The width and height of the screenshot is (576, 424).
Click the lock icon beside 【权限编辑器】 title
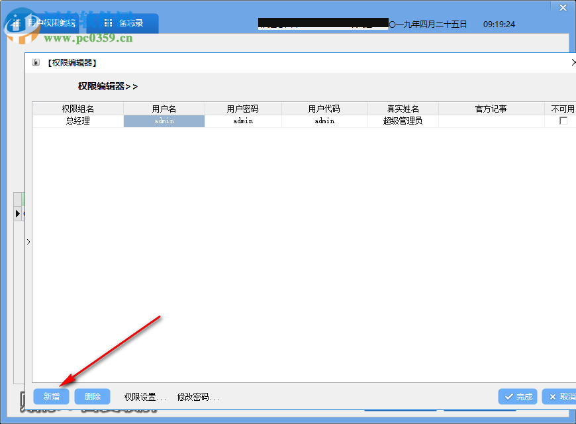coord(35,62)
